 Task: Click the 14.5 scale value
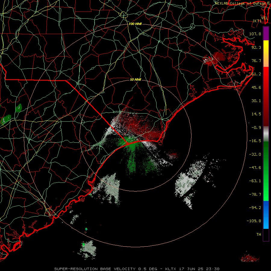point(256,114)
